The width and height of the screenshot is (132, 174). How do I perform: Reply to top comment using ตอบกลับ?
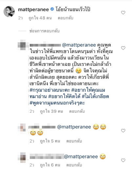click(x=66, y=18)
